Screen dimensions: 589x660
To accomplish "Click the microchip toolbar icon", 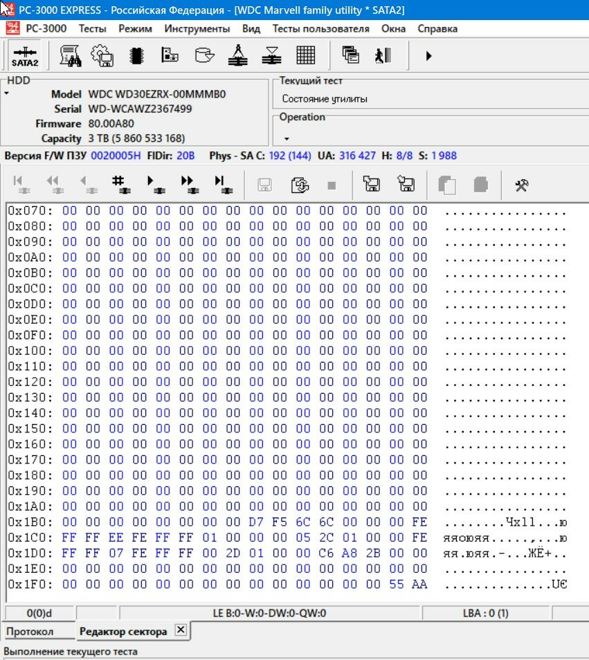I will pos(137,55).
